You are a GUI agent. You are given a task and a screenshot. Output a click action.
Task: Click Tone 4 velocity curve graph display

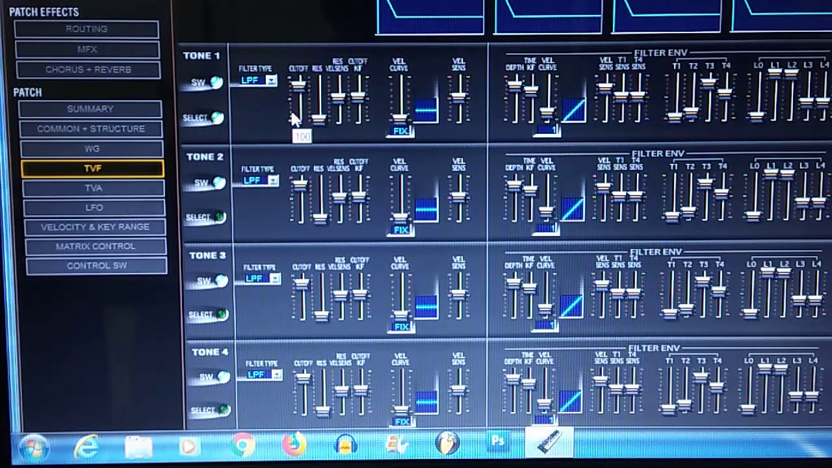pos(426,402)
